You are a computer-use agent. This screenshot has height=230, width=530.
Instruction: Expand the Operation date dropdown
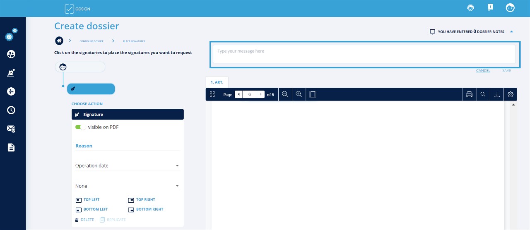(127, 165)
